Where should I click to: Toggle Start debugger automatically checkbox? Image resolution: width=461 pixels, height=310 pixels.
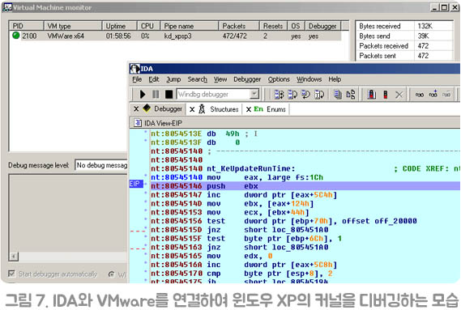point(11,274)
